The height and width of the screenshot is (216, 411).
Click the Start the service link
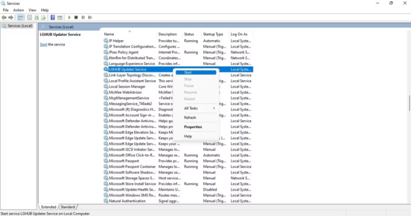[x=44, y=44]
